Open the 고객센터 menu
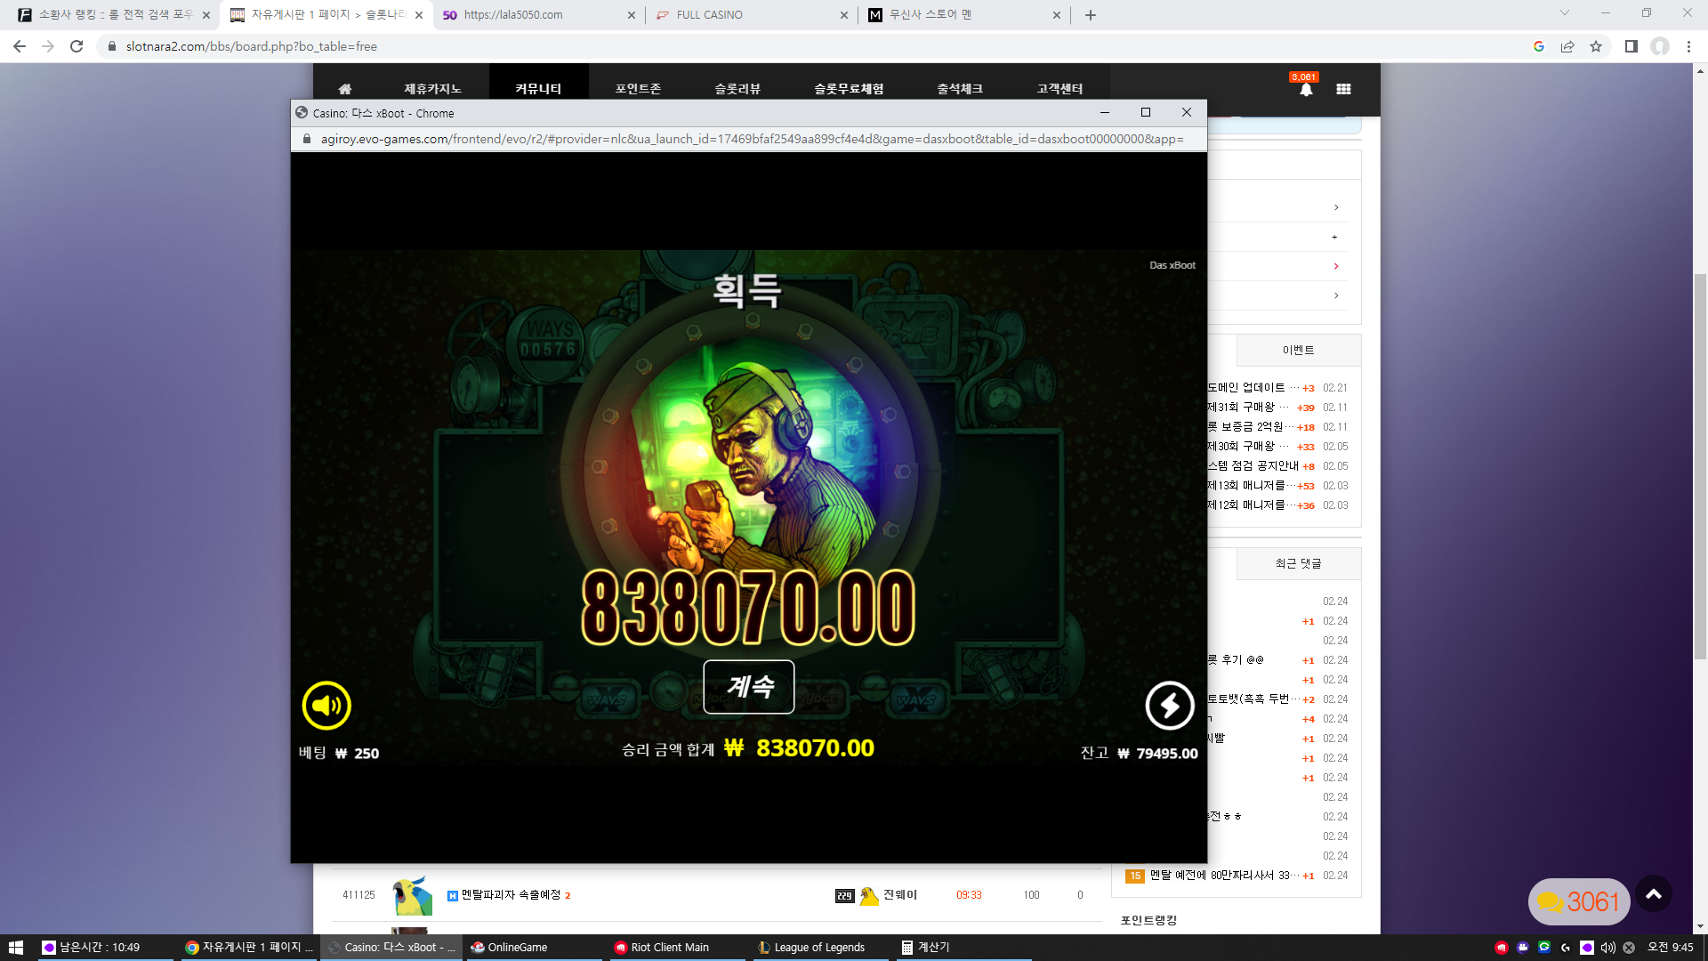The width and height of the screenshot is (1708, 961). [1059, 89]
